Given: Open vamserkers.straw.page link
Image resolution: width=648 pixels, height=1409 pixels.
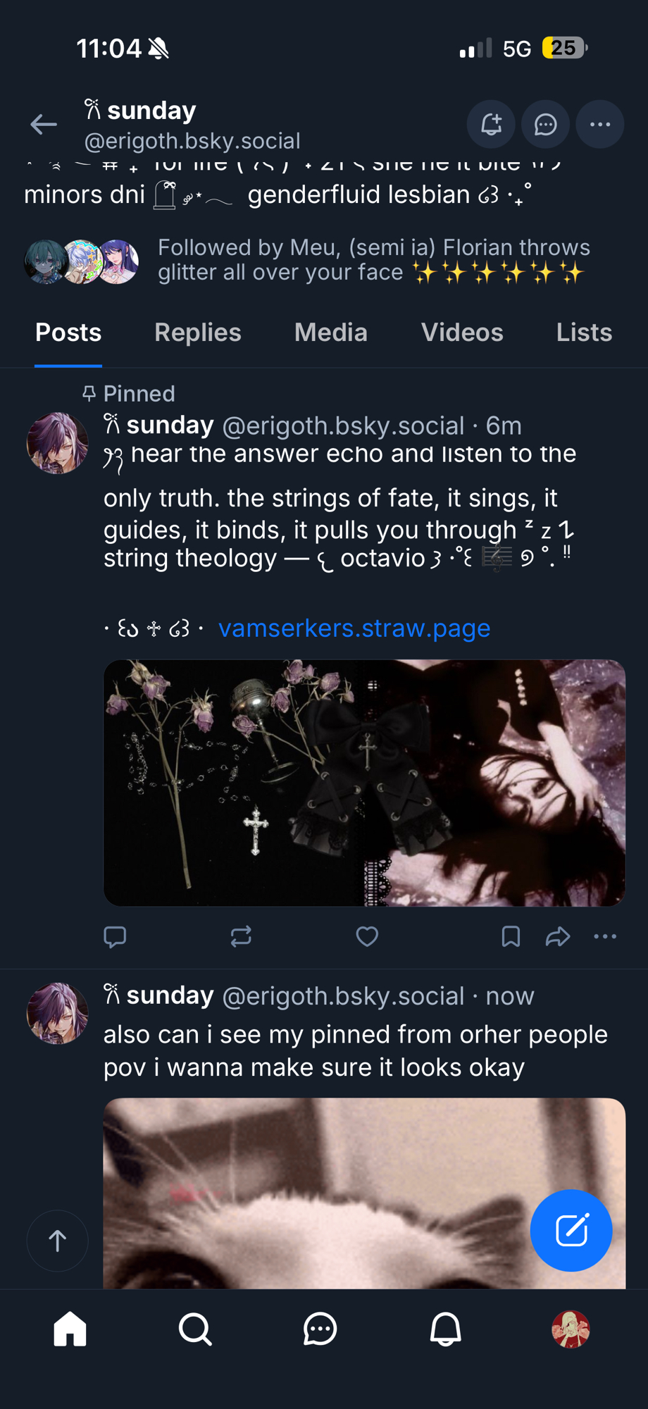Looking at the screenshot, I should pos(354,628).
